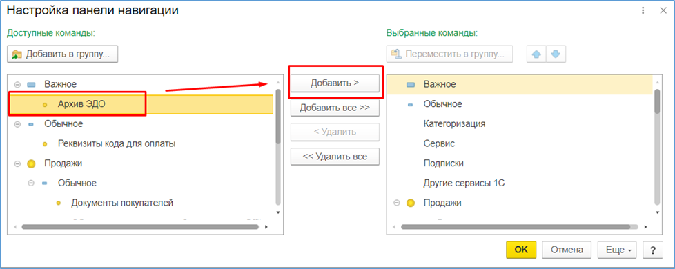Open the Еще dropdown menu

click(617, 250)
